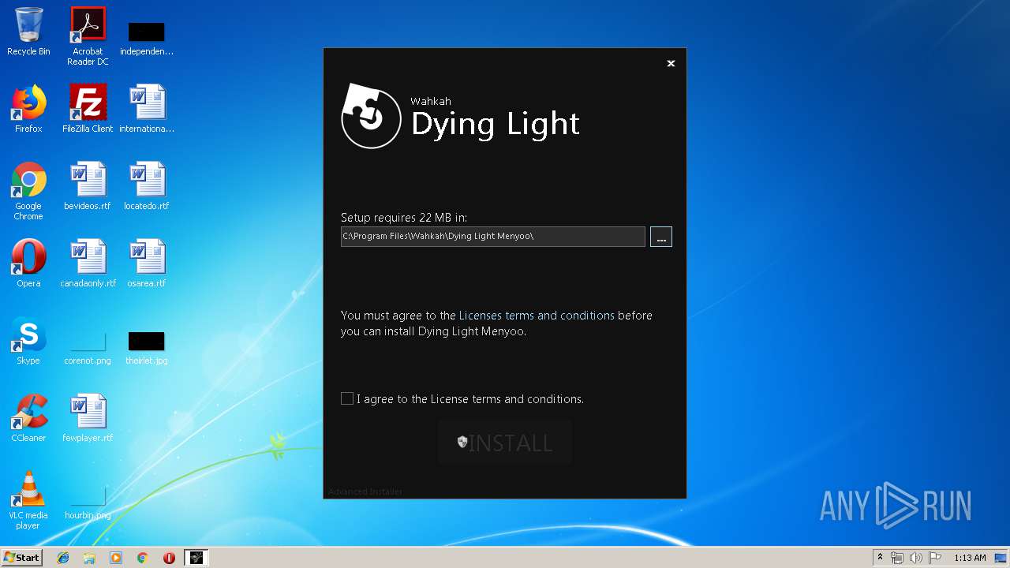Viewport: 1010px width, 568px height.
Task: Select the Acrobat Reader DC shortcut
Action: point(88,36)
